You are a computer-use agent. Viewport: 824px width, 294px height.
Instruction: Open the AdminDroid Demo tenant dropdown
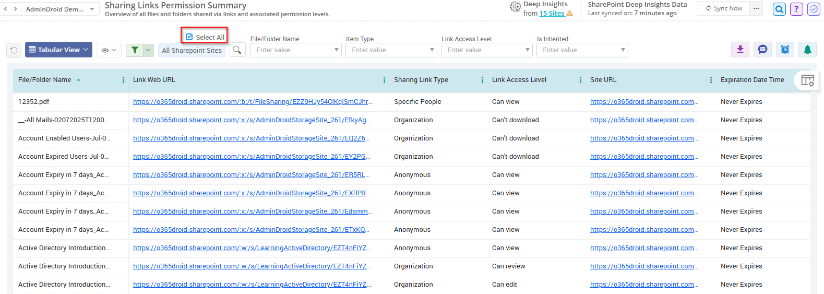click(x=60, y=9)
